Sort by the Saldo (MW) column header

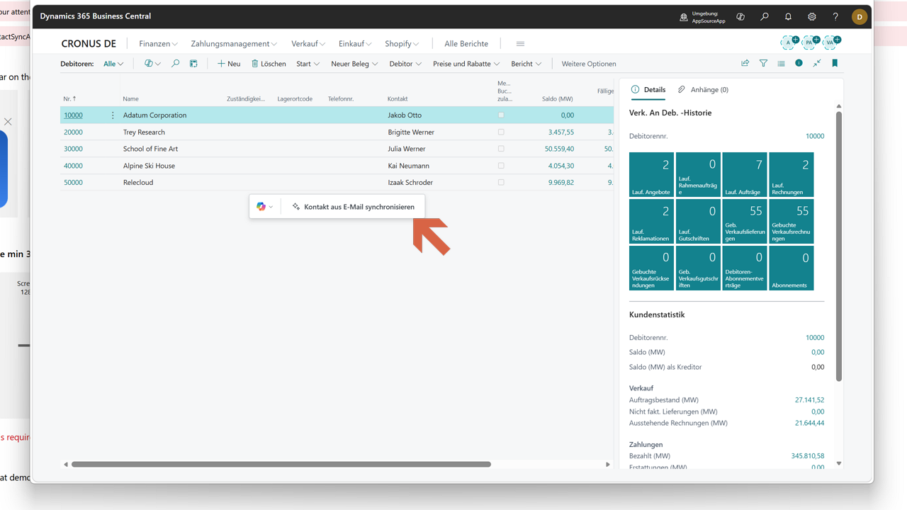coord(557,98)
